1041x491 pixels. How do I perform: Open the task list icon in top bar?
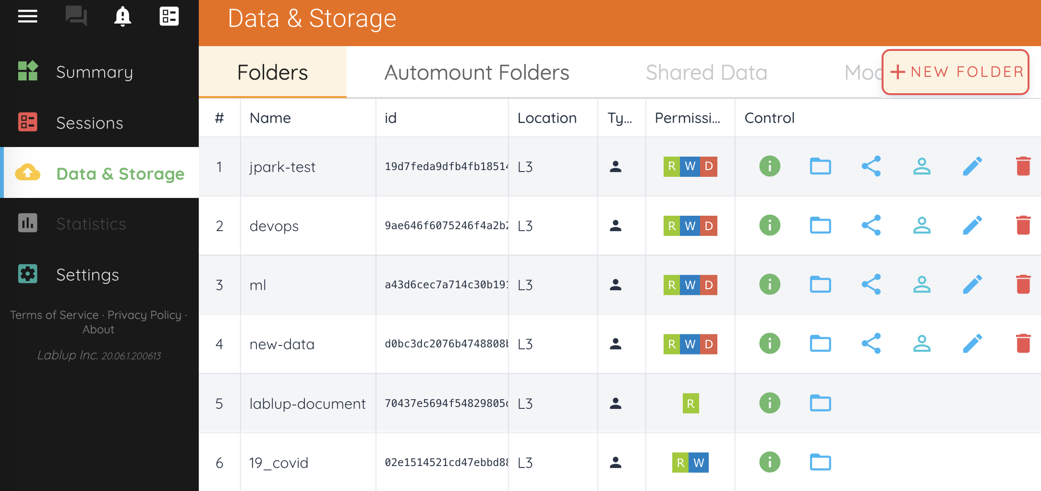click(169, 16)
